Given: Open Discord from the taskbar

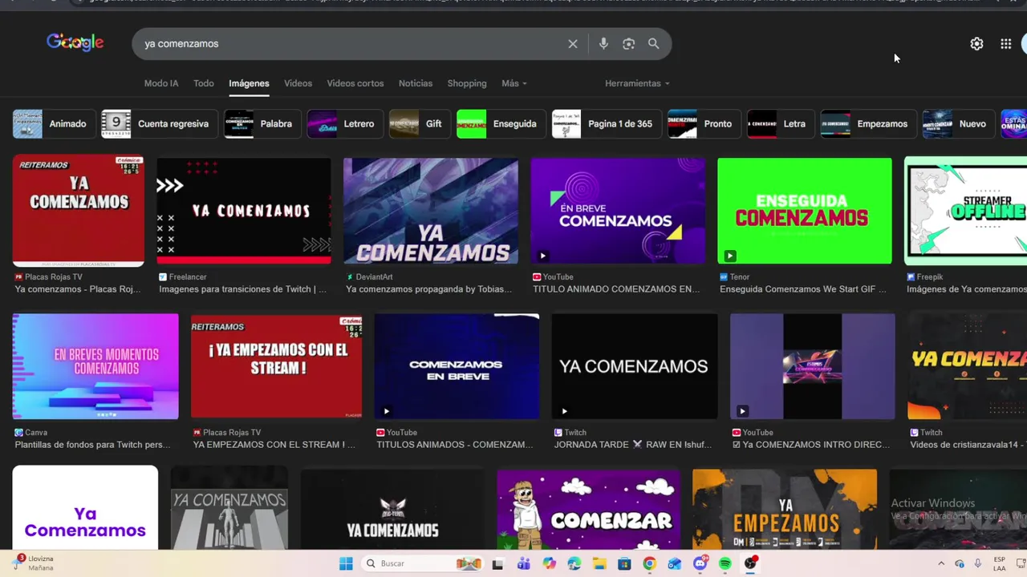Looking at the screenshot, I should (700, 564).
